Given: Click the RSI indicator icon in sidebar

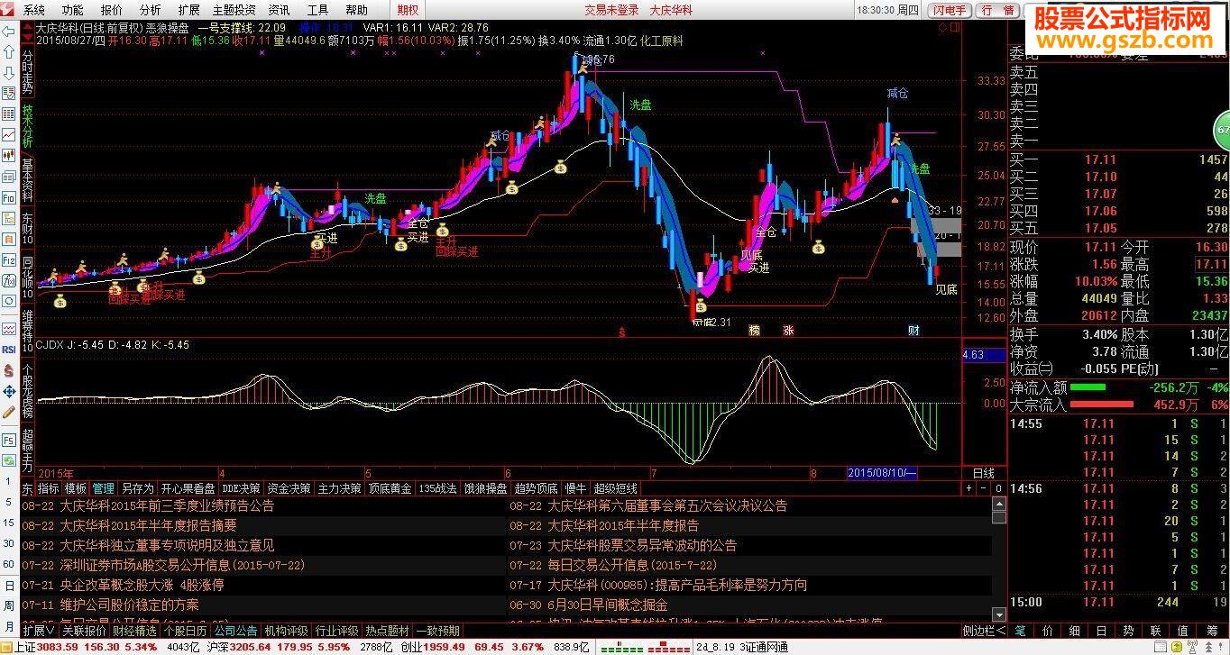Looking at the screenshot, I should point(9,350).
